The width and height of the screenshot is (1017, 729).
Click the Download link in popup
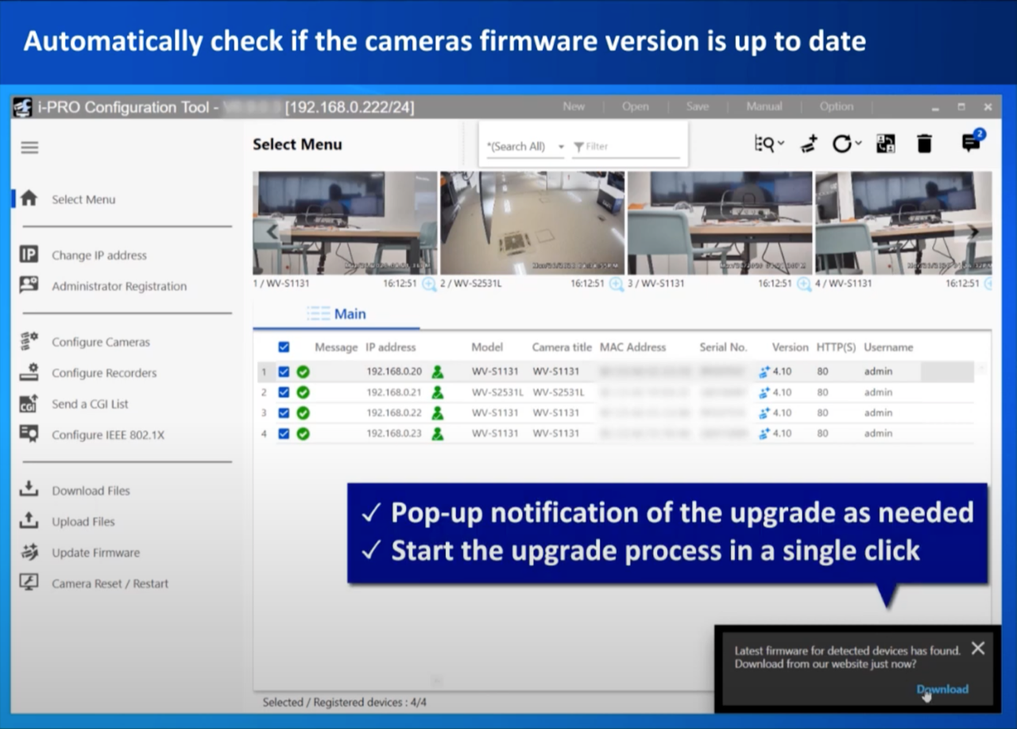point(942,689)
